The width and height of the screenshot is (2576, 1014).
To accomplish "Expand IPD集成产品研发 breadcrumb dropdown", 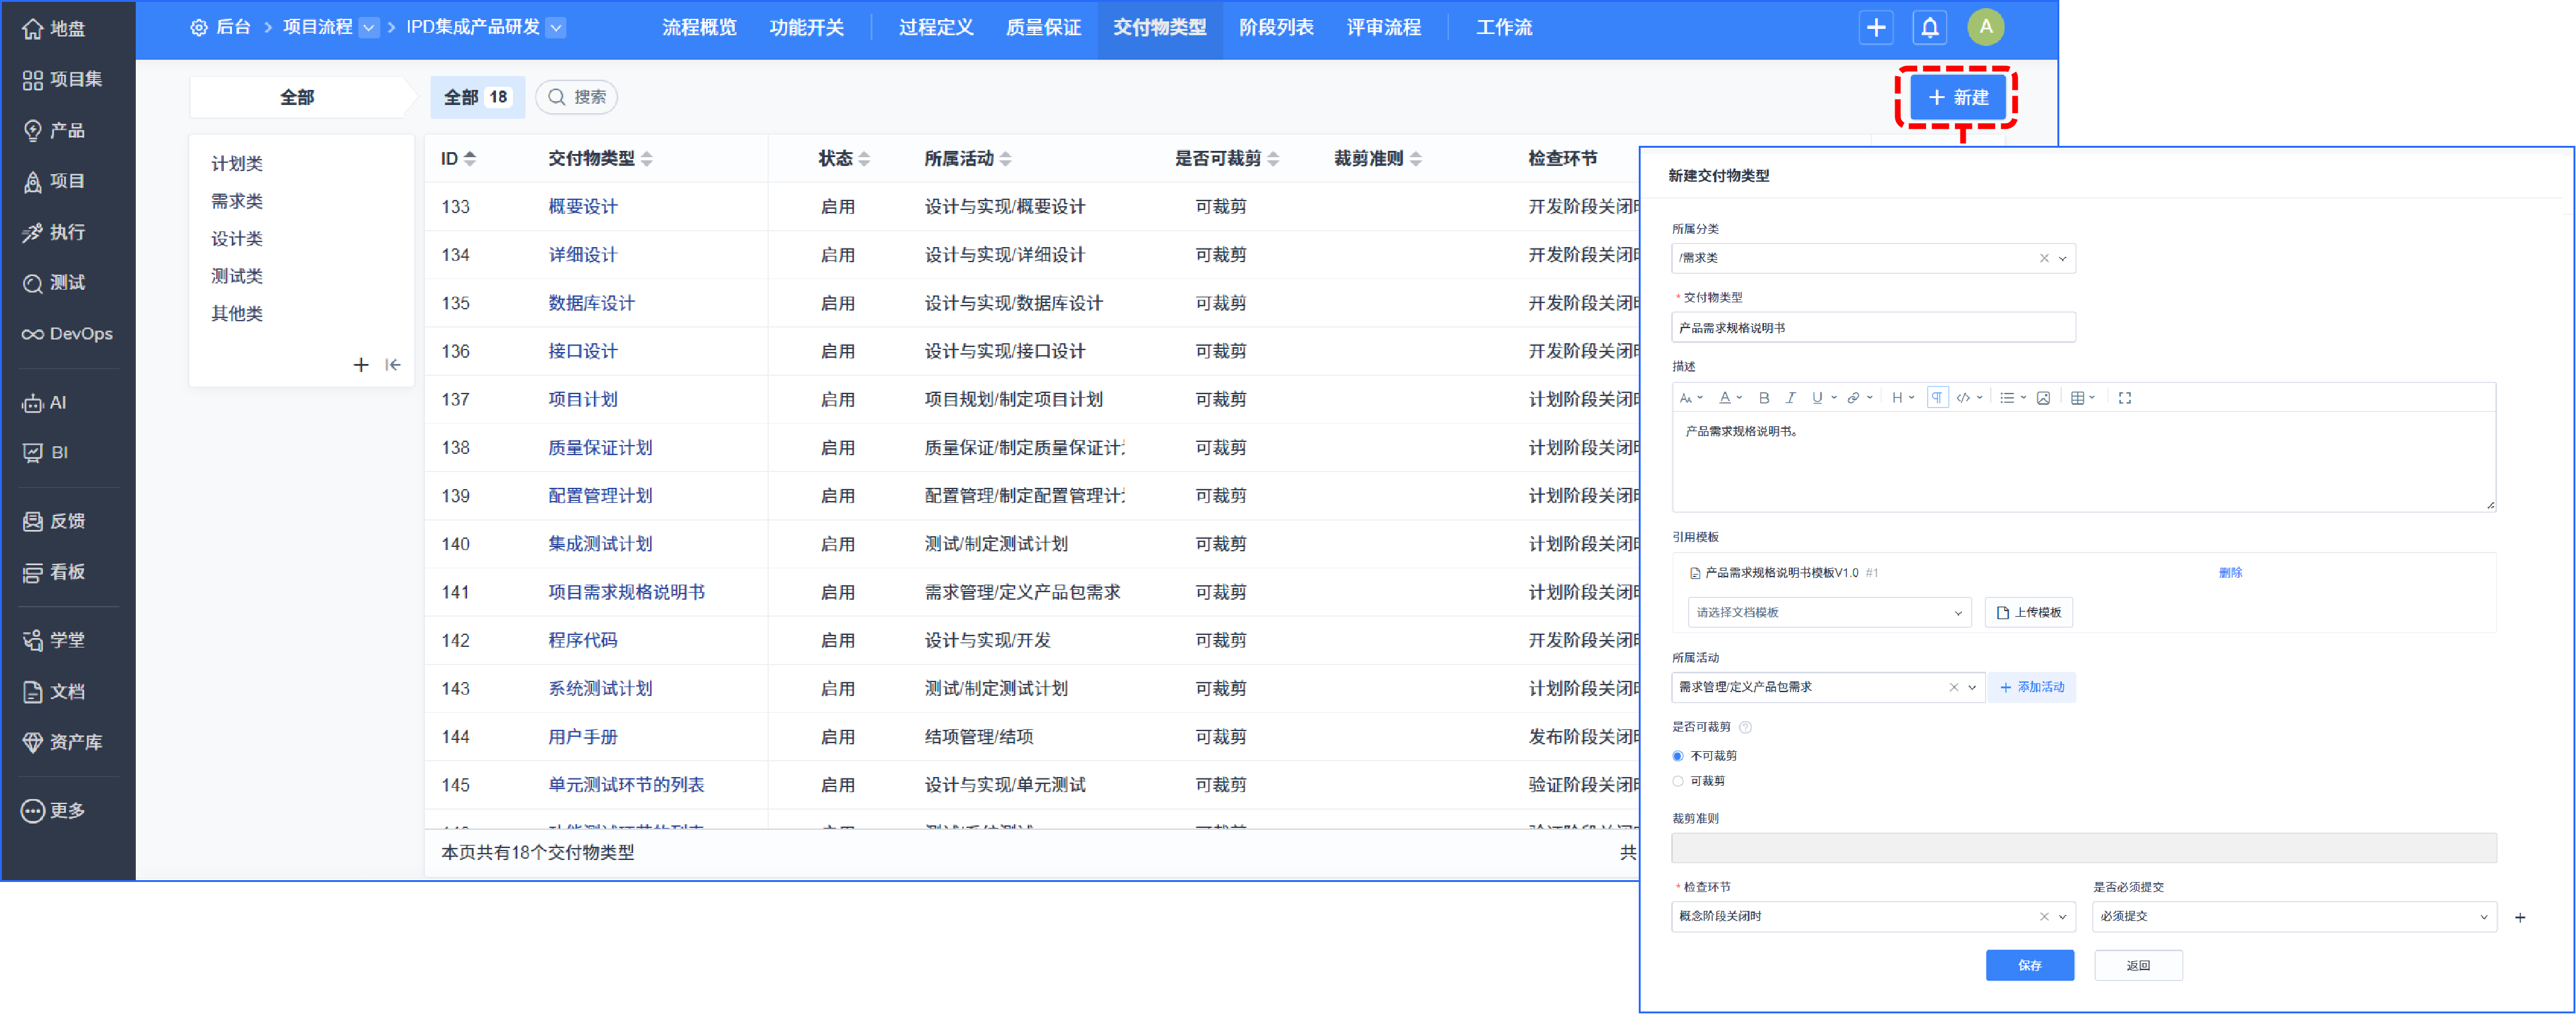I will click(x=557, y=28).
